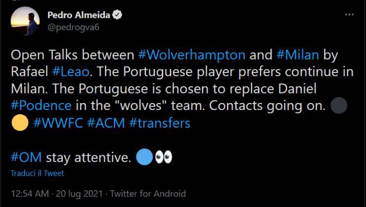This screenshot has height=207, width=366.
Task: Click the black circle emoji
Action: 338,106
